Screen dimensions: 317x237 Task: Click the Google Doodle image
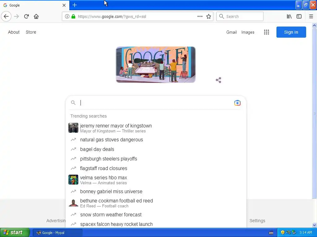click(x=156, y=64)
